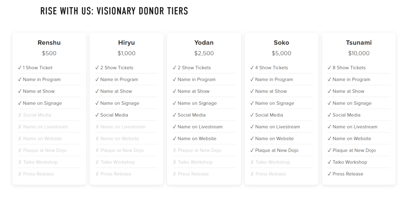Click the 4 Show Tickets benefit in Soko

pyautogui.click(x=272, y=68)
